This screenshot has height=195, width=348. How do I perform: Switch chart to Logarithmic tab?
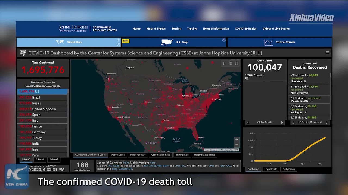271,169
